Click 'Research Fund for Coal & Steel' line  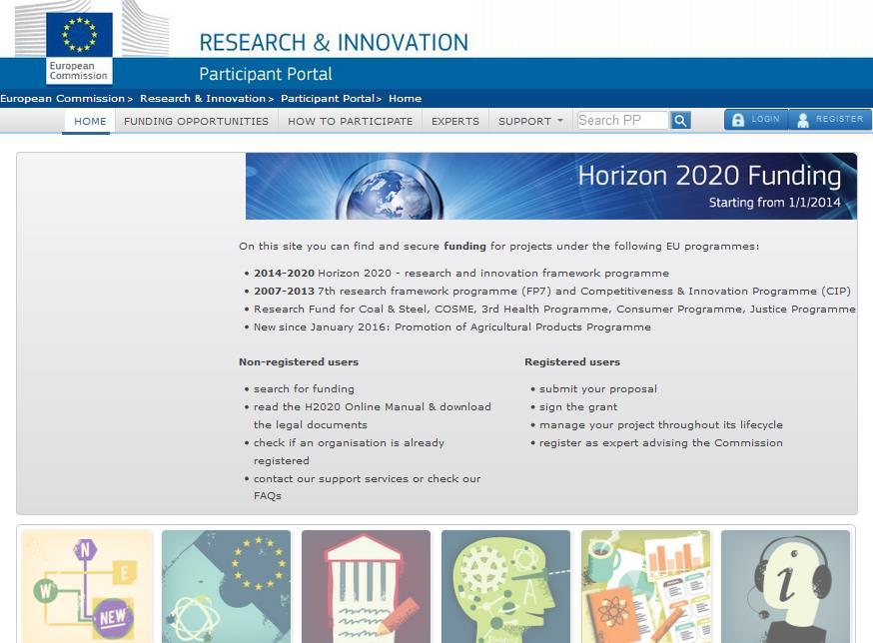tap(554, 309)
